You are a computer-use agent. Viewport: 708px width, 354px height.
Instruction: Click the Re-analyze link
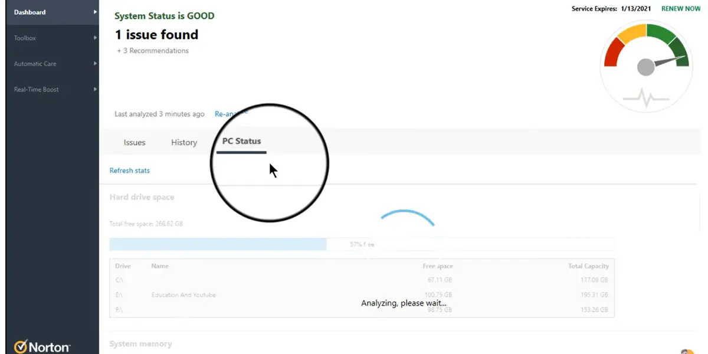tap(231, 114)
